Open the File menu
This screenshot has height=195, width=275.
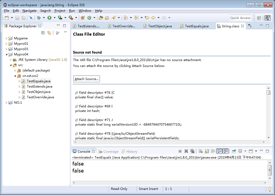6,11
